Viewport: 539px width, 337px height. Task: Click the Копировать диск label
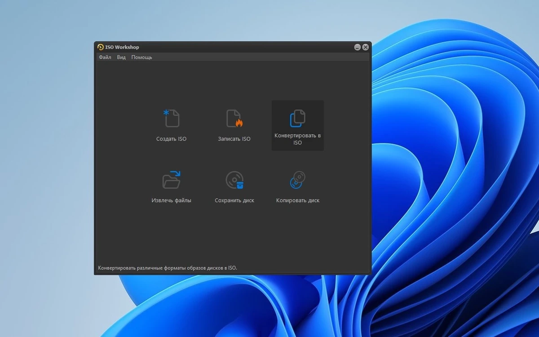click(x=298, y=200)
